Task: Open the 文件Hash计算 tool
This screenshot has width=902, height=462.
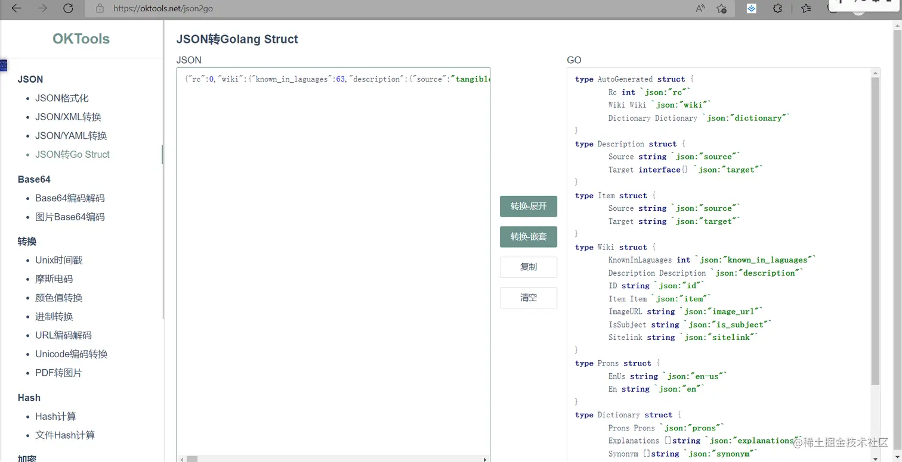Action: pyautogui.click(x=65, y=435)
